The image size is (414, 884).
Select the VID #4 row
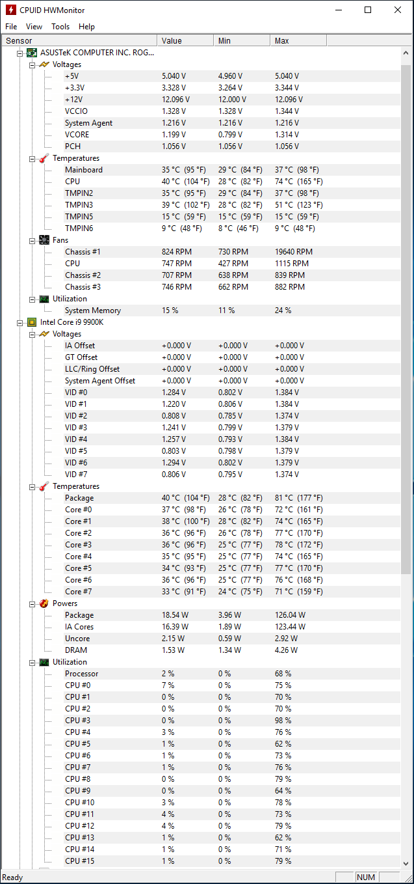click(x=201, y=439)
